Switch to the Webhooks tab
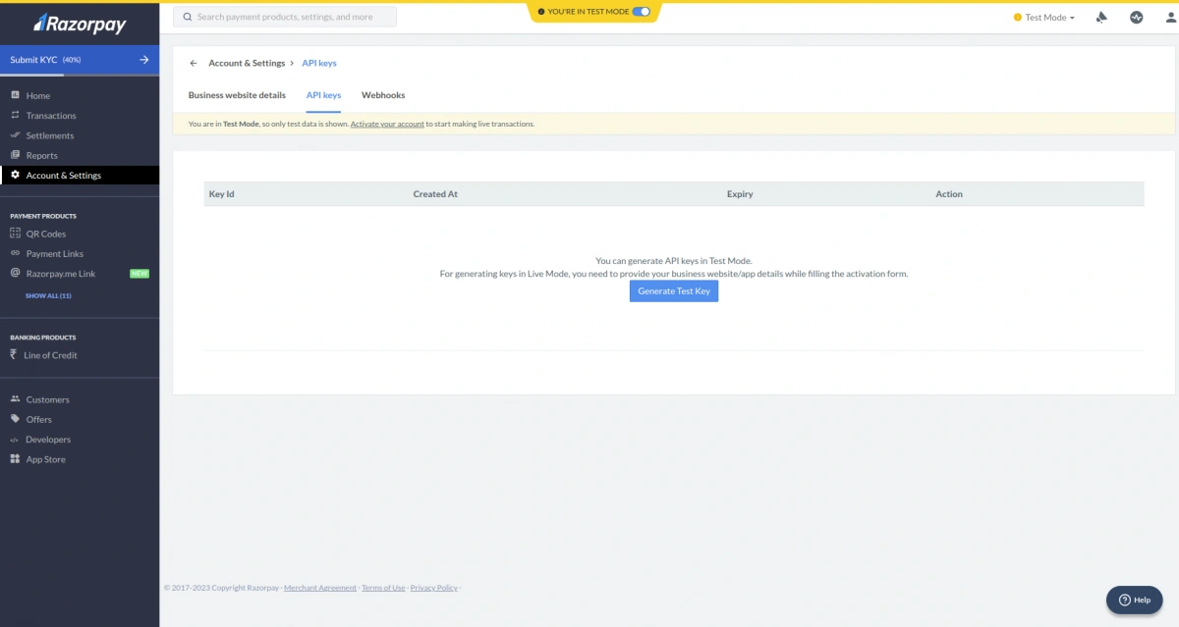 coord(383,94)
